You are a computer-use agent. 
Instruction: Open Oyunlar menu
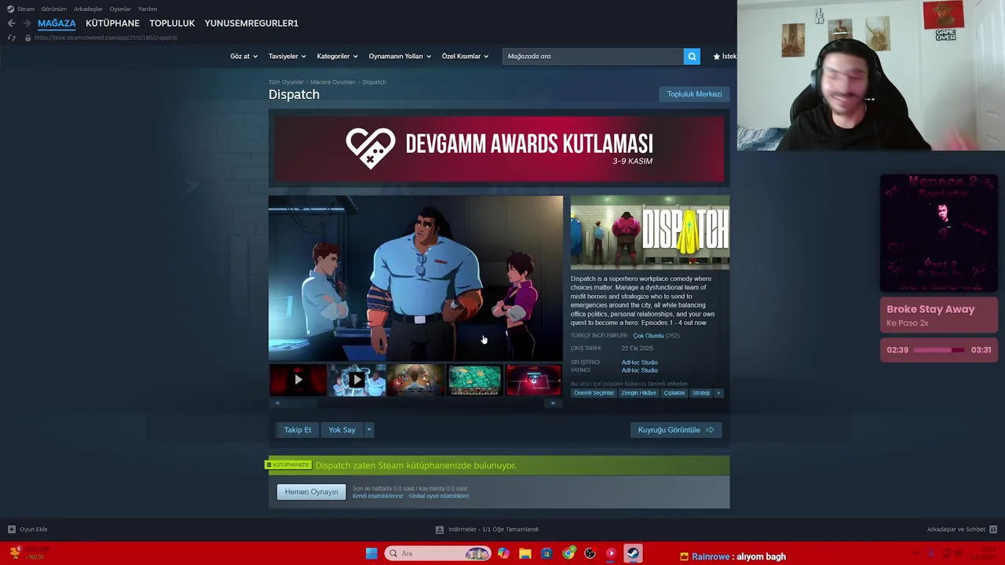click(120, 9)
